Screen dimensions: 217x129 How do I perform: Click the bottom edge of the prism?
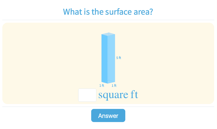pyautogui.click(x=108, y=82)
